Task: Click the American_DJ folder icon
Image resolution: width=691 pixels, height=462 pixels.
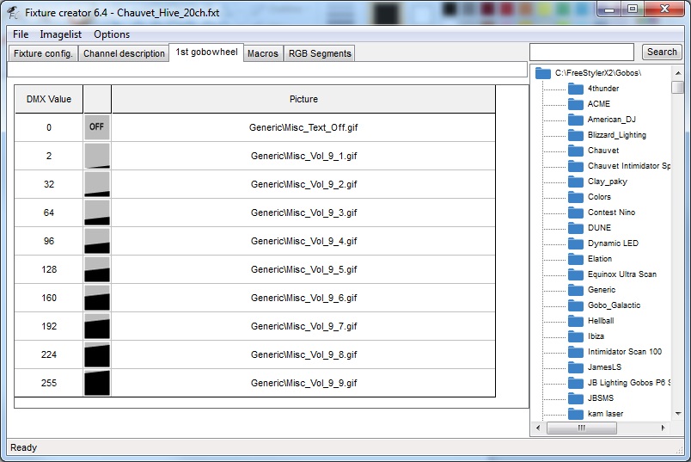Action: point(576,120)
